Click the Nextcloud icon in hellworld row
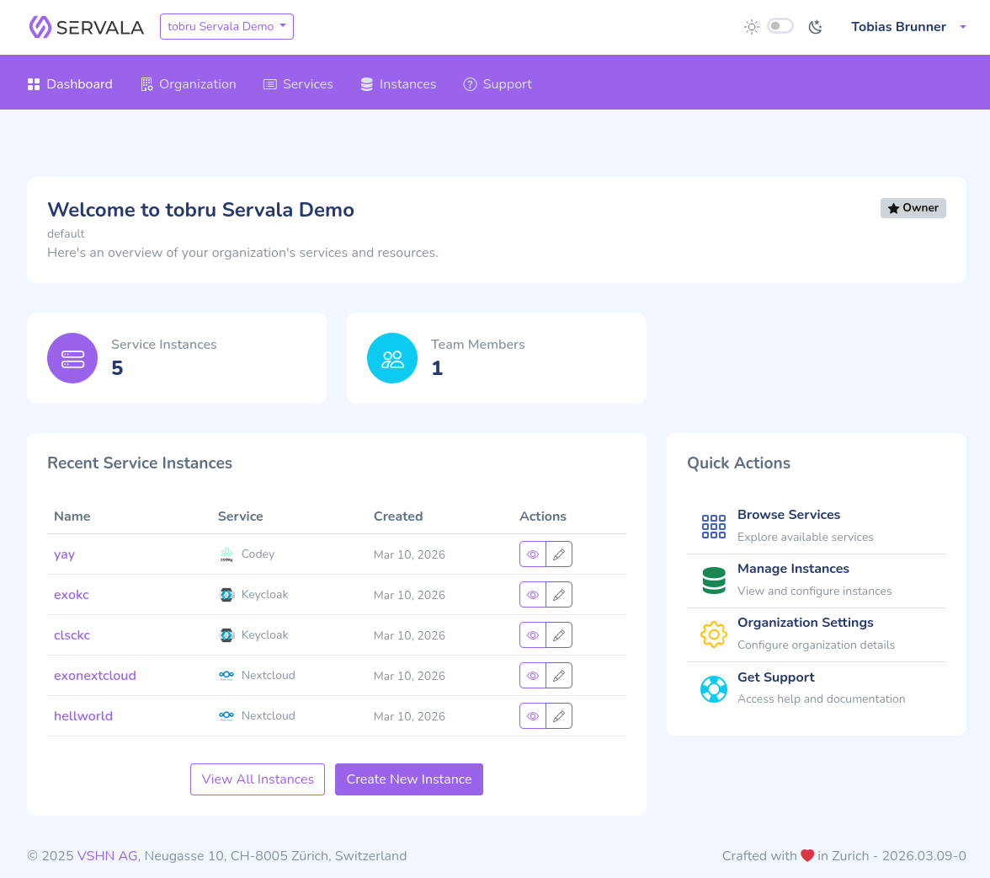Image resolution: width=990 pixels, height=878 pixels. pyautogui.click(x=226, y=715)
